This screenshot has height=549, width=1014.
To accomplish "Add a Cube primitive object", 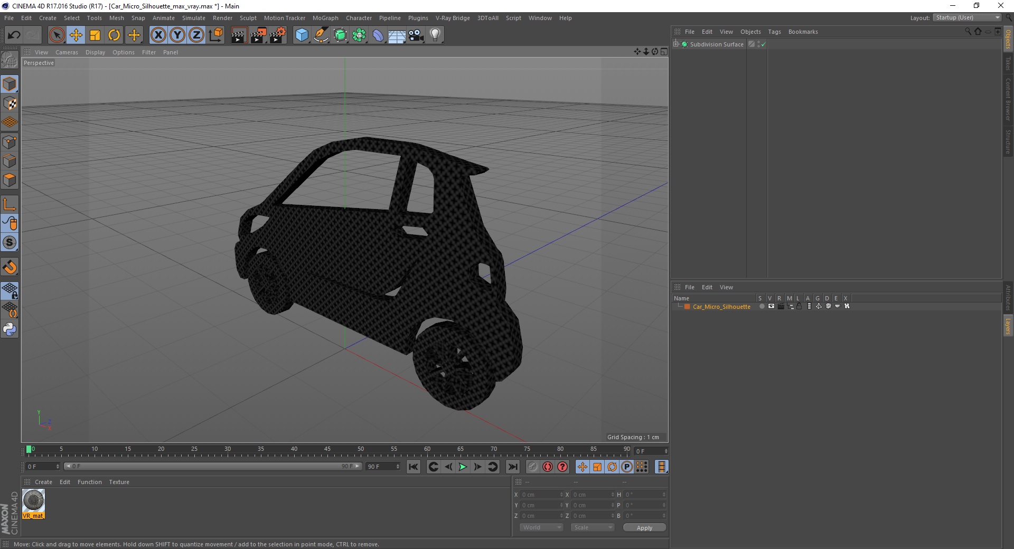I will pos(302,35).
